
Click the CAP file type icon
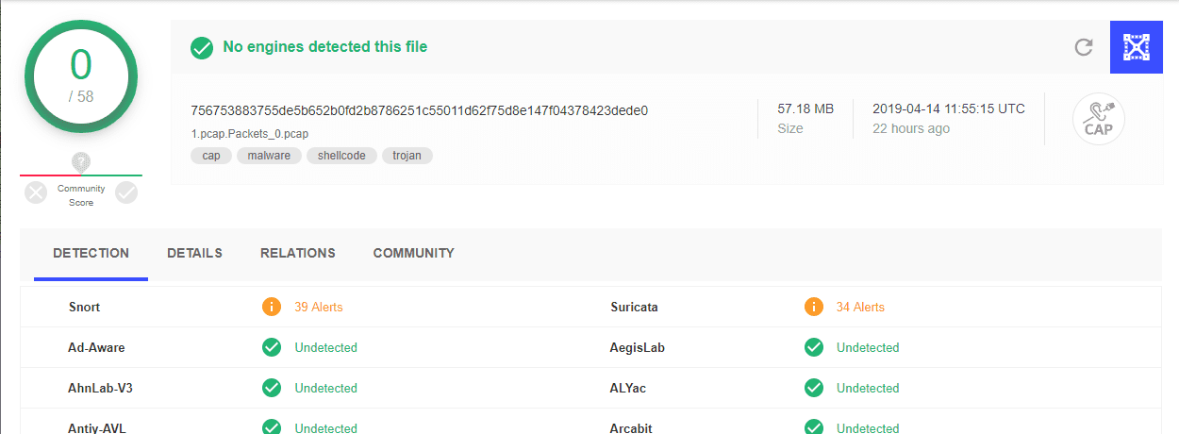1099,119
